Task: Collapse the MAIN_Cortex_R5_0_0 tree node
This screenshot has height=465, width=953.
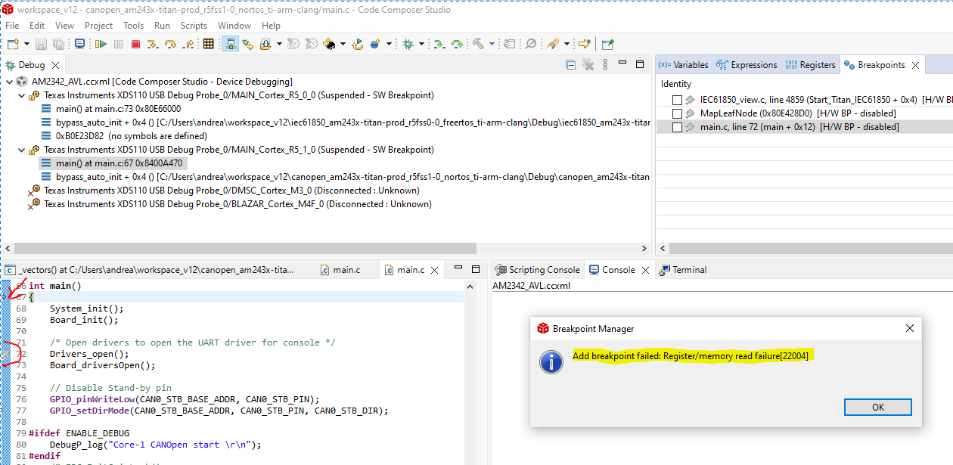Action: (x=21, y=95)
